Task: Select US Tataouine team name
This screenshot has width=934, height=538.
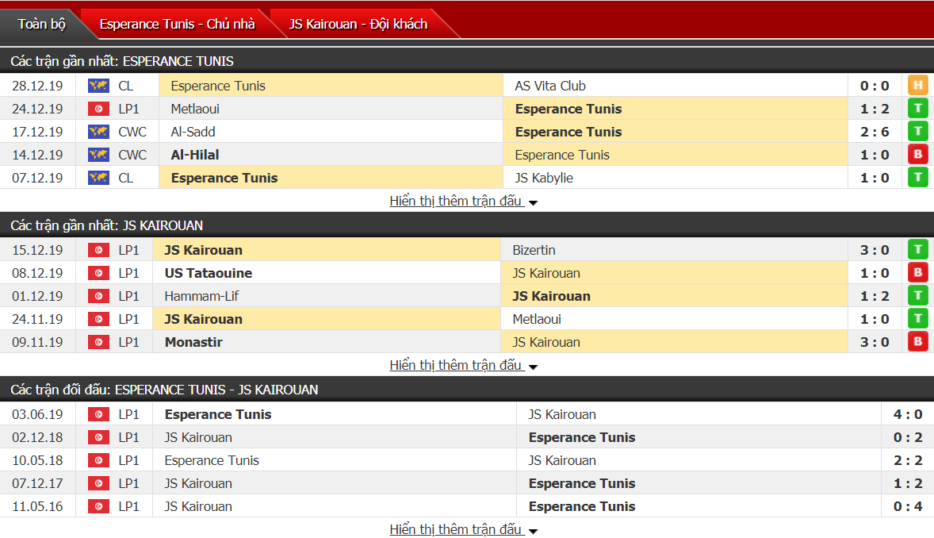Action: (209, 273)
